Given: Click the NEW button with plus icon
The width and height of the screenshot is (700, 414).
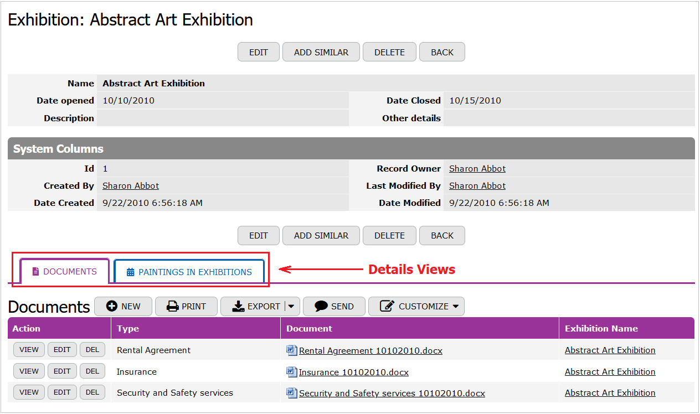Looking at the screenshot, I should [x=123, y=306].
